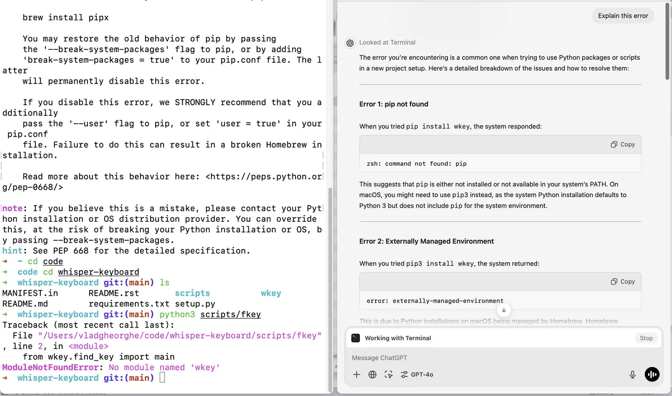Click the Terminal app icon in banner
Screen dimensions: 672x396
pyautogui.click(x=356, y=338)
